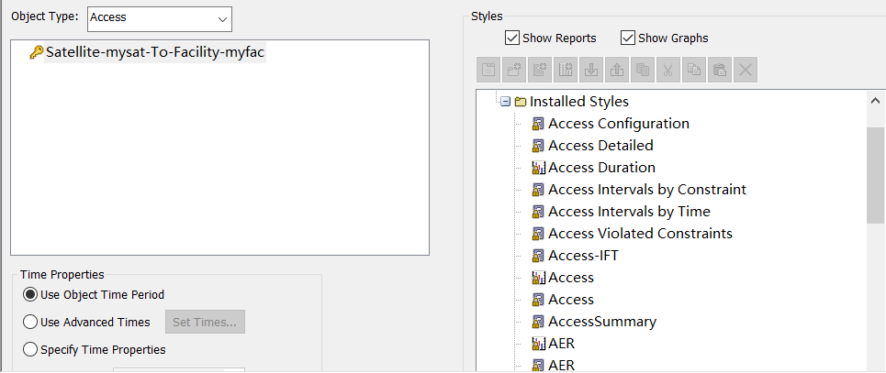Select Access Intervals by Constraint style

coord(647,189)
